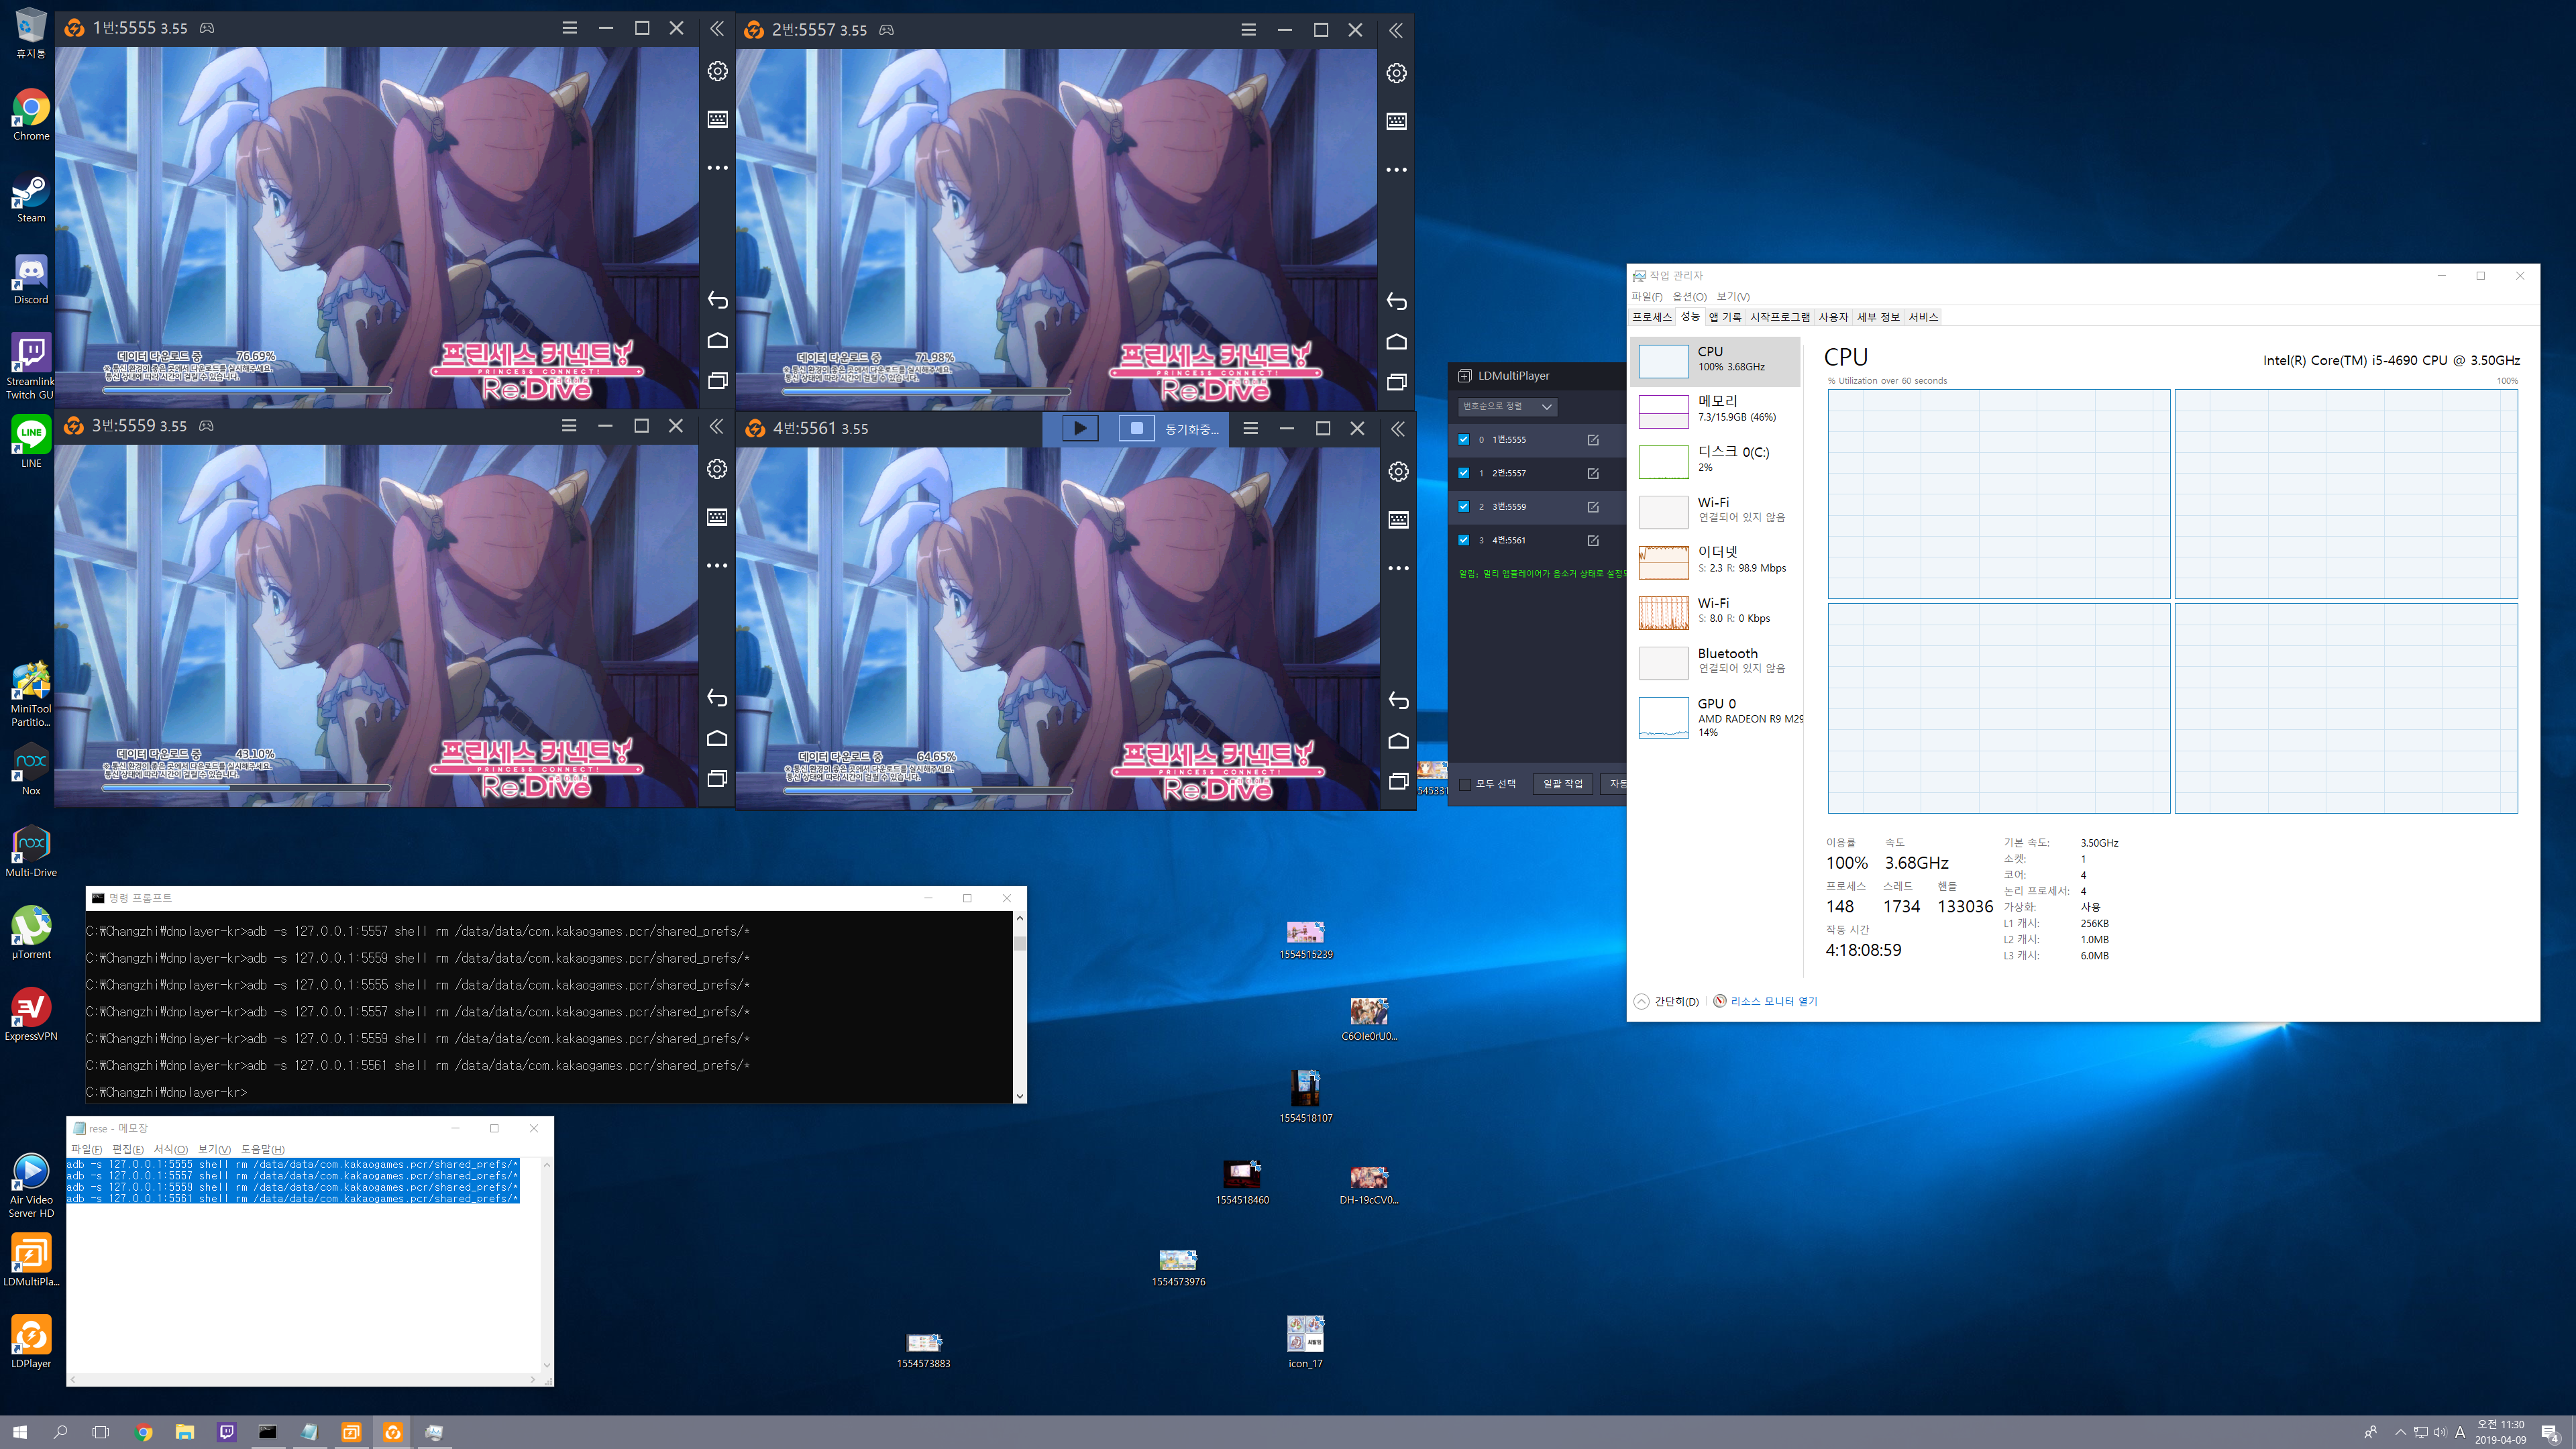The height and width of the screenshot is (1449, 2576).
Task: Check the 모두 선택 select-all checkbox
Action: (x=1466, y=784)
